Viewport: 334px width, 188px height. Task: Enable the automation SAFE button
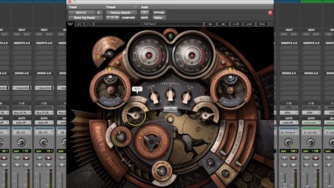pyautogui.click(x=145, y=18)
